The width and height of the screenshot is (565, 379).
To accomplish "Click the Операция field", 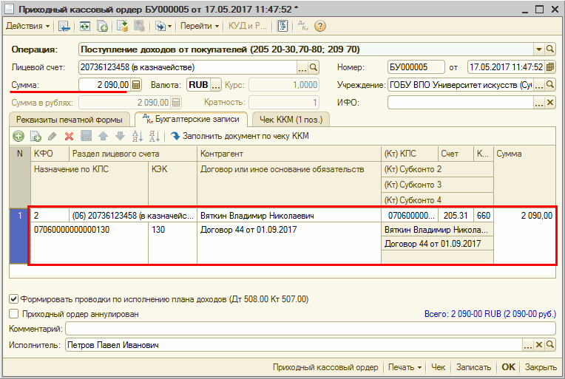I will click(x=306, y=49).
